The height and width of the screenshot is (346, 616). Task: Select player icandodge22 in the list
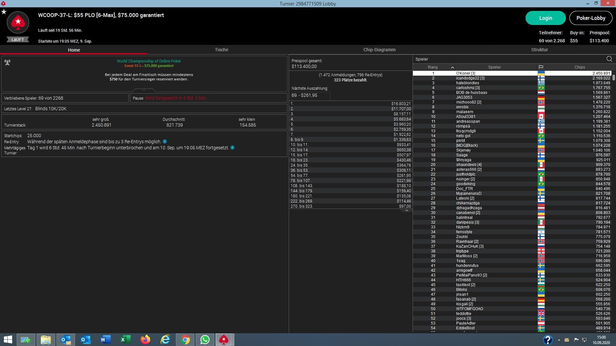pos(470,78)
